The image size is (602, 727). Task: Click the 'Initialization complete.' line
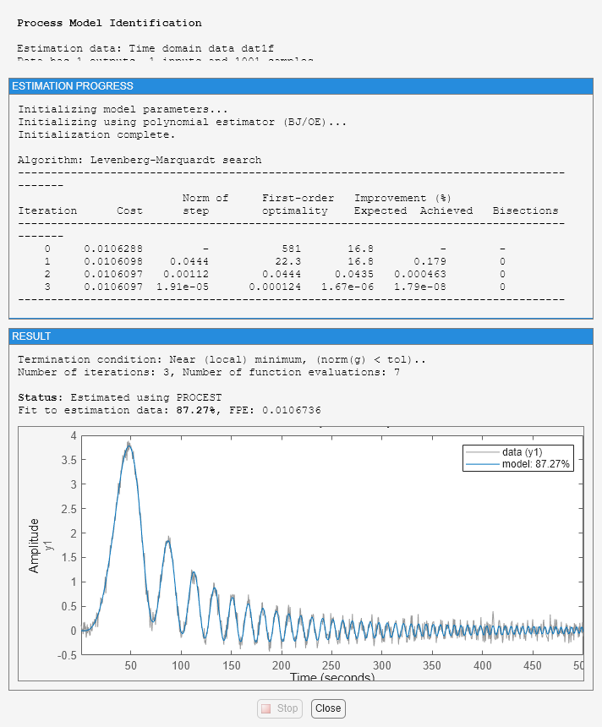[96, 134]
